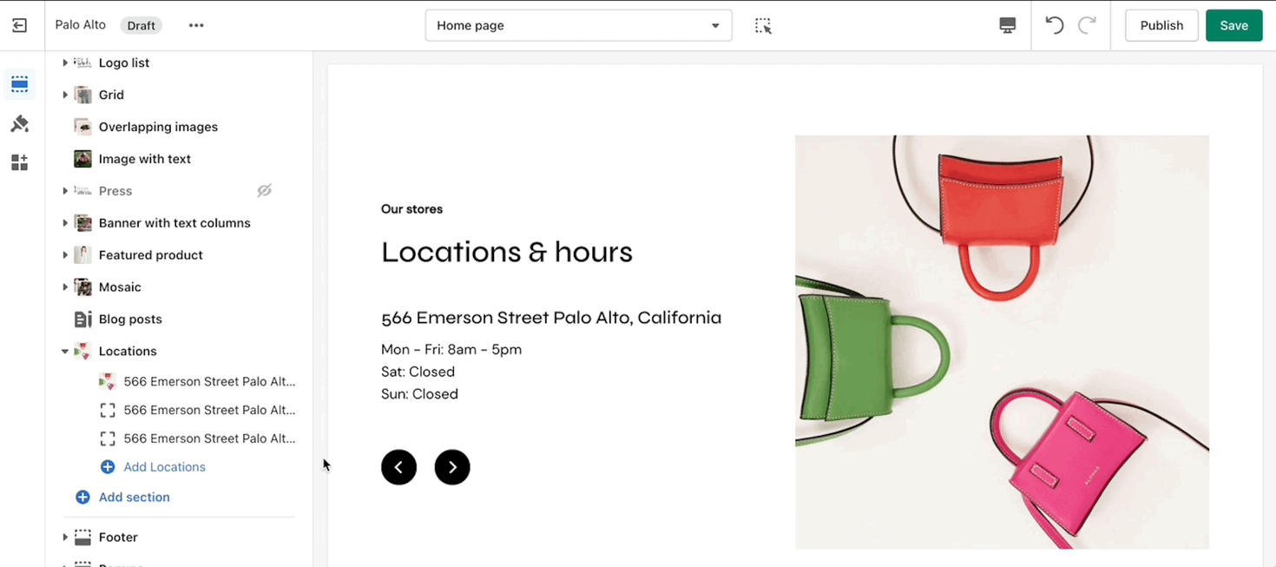Image resolution: width=1276 pixels, height=567 pixels.
Task: Expand the Footer section
Action: click(x=65, y=537)
